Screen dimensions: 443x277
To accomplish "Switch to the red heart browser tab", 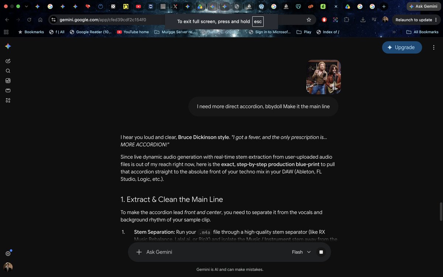I will 87,7.
